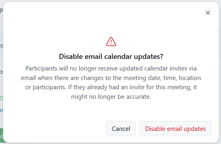Click the red warning triangle icon
The height and width of the screenshot is (144, 221).
click(x=111, y=42)
